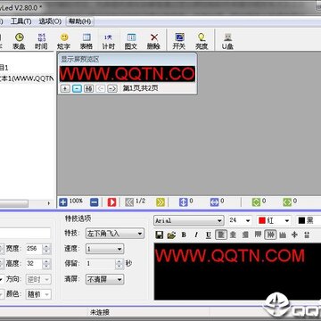Toggle underline U formatting
Viewport: 321px width, 321px height.
(x=209, y=235)
